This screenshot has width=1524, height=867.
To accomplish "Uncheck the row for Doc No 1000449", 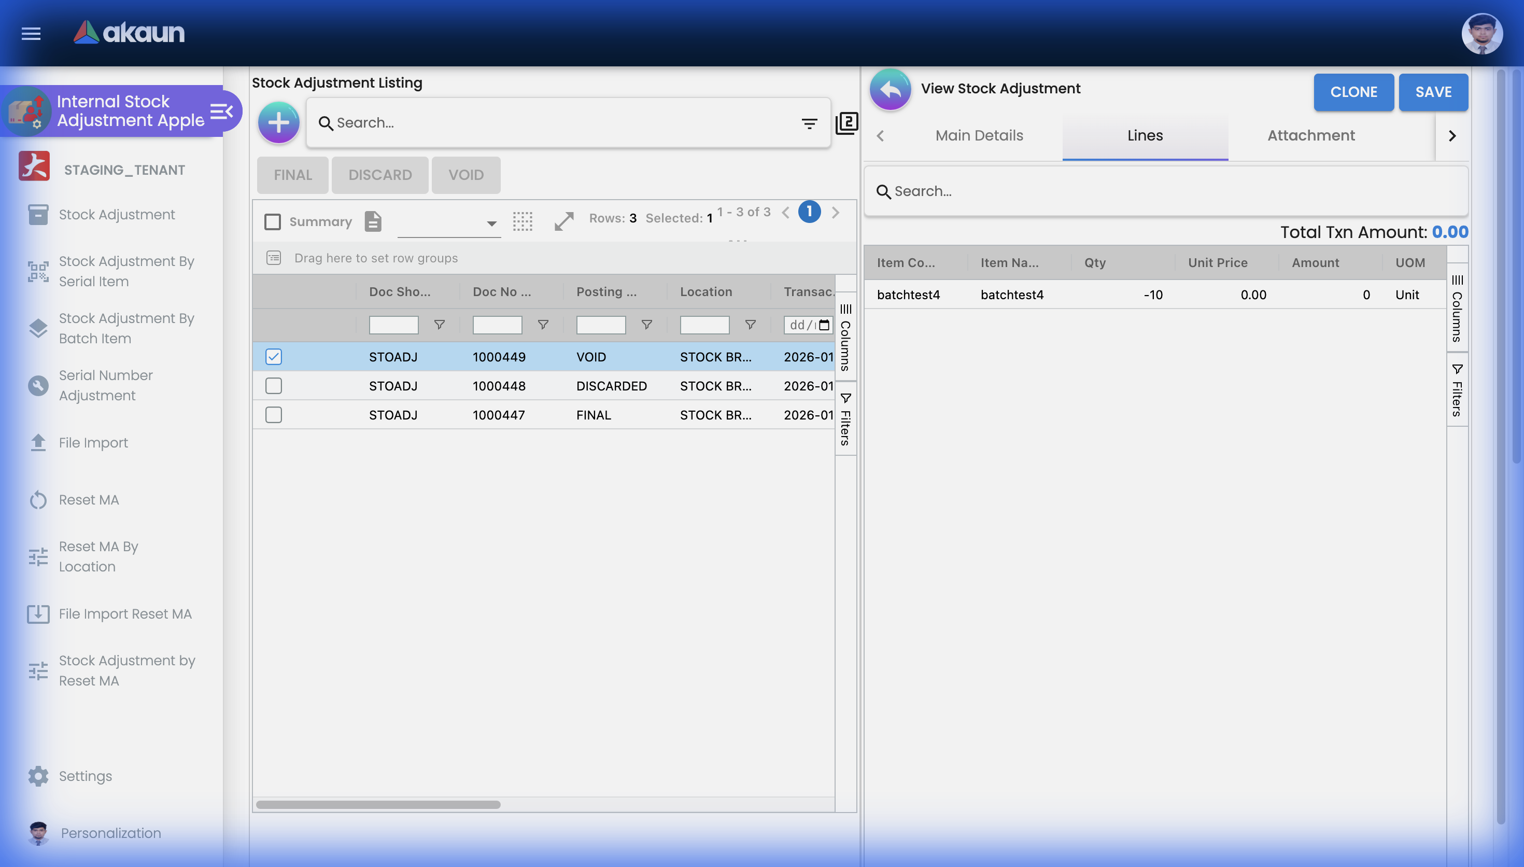I will [x=274, y=357].
